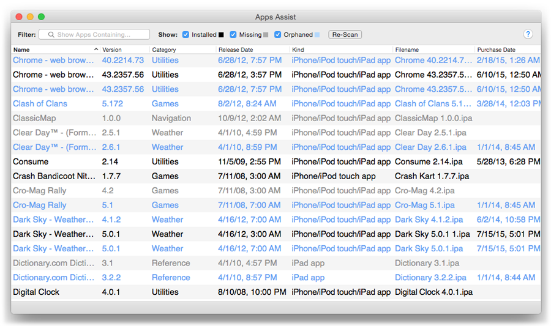
Task: Click the iPhone/iPod touch app kind cell
Action: [334, 176]
